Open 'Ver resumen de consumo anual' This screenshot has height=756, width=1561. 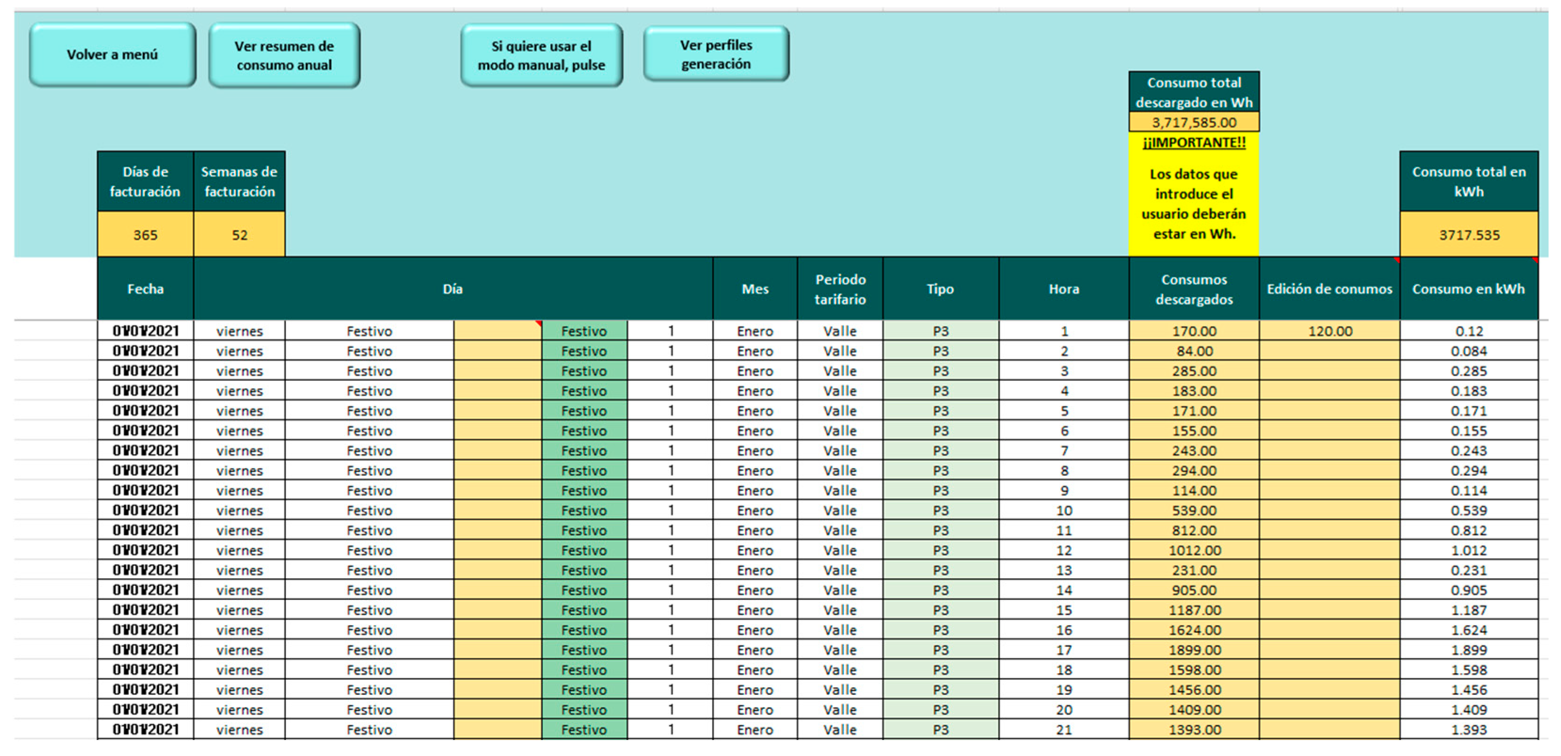[x=284, y=55]
